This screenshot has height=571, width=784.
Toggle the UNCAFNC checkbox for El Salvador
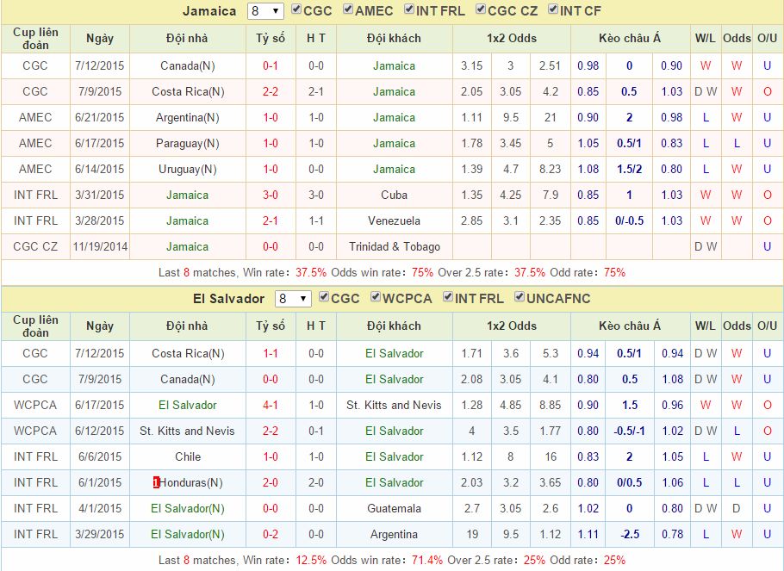[x=520, y=297]
